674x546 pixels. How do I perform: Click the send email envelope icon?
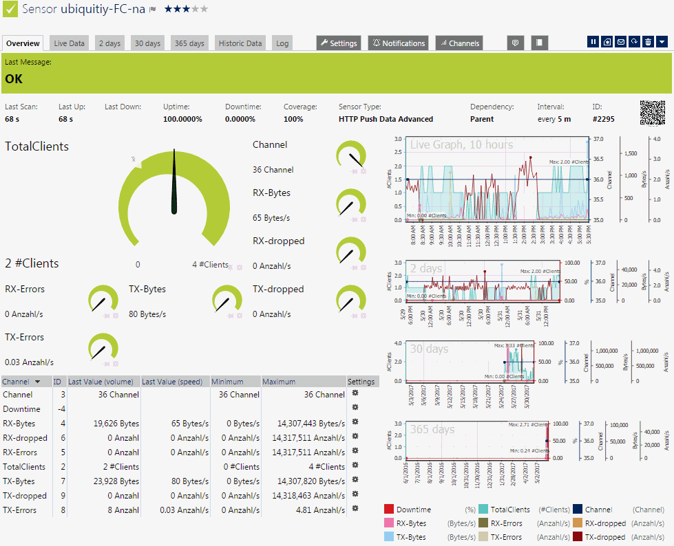[x=621, y=42]
